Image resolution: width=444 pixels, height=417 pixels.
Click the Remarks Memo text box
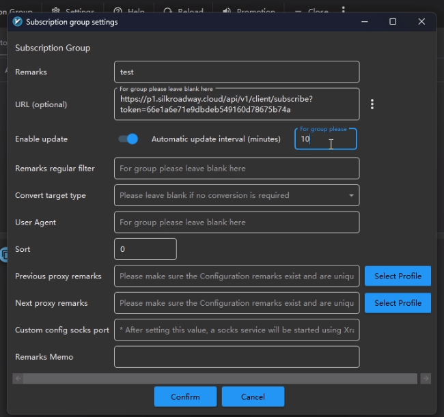pyautogui.click(x=236, y=357)
